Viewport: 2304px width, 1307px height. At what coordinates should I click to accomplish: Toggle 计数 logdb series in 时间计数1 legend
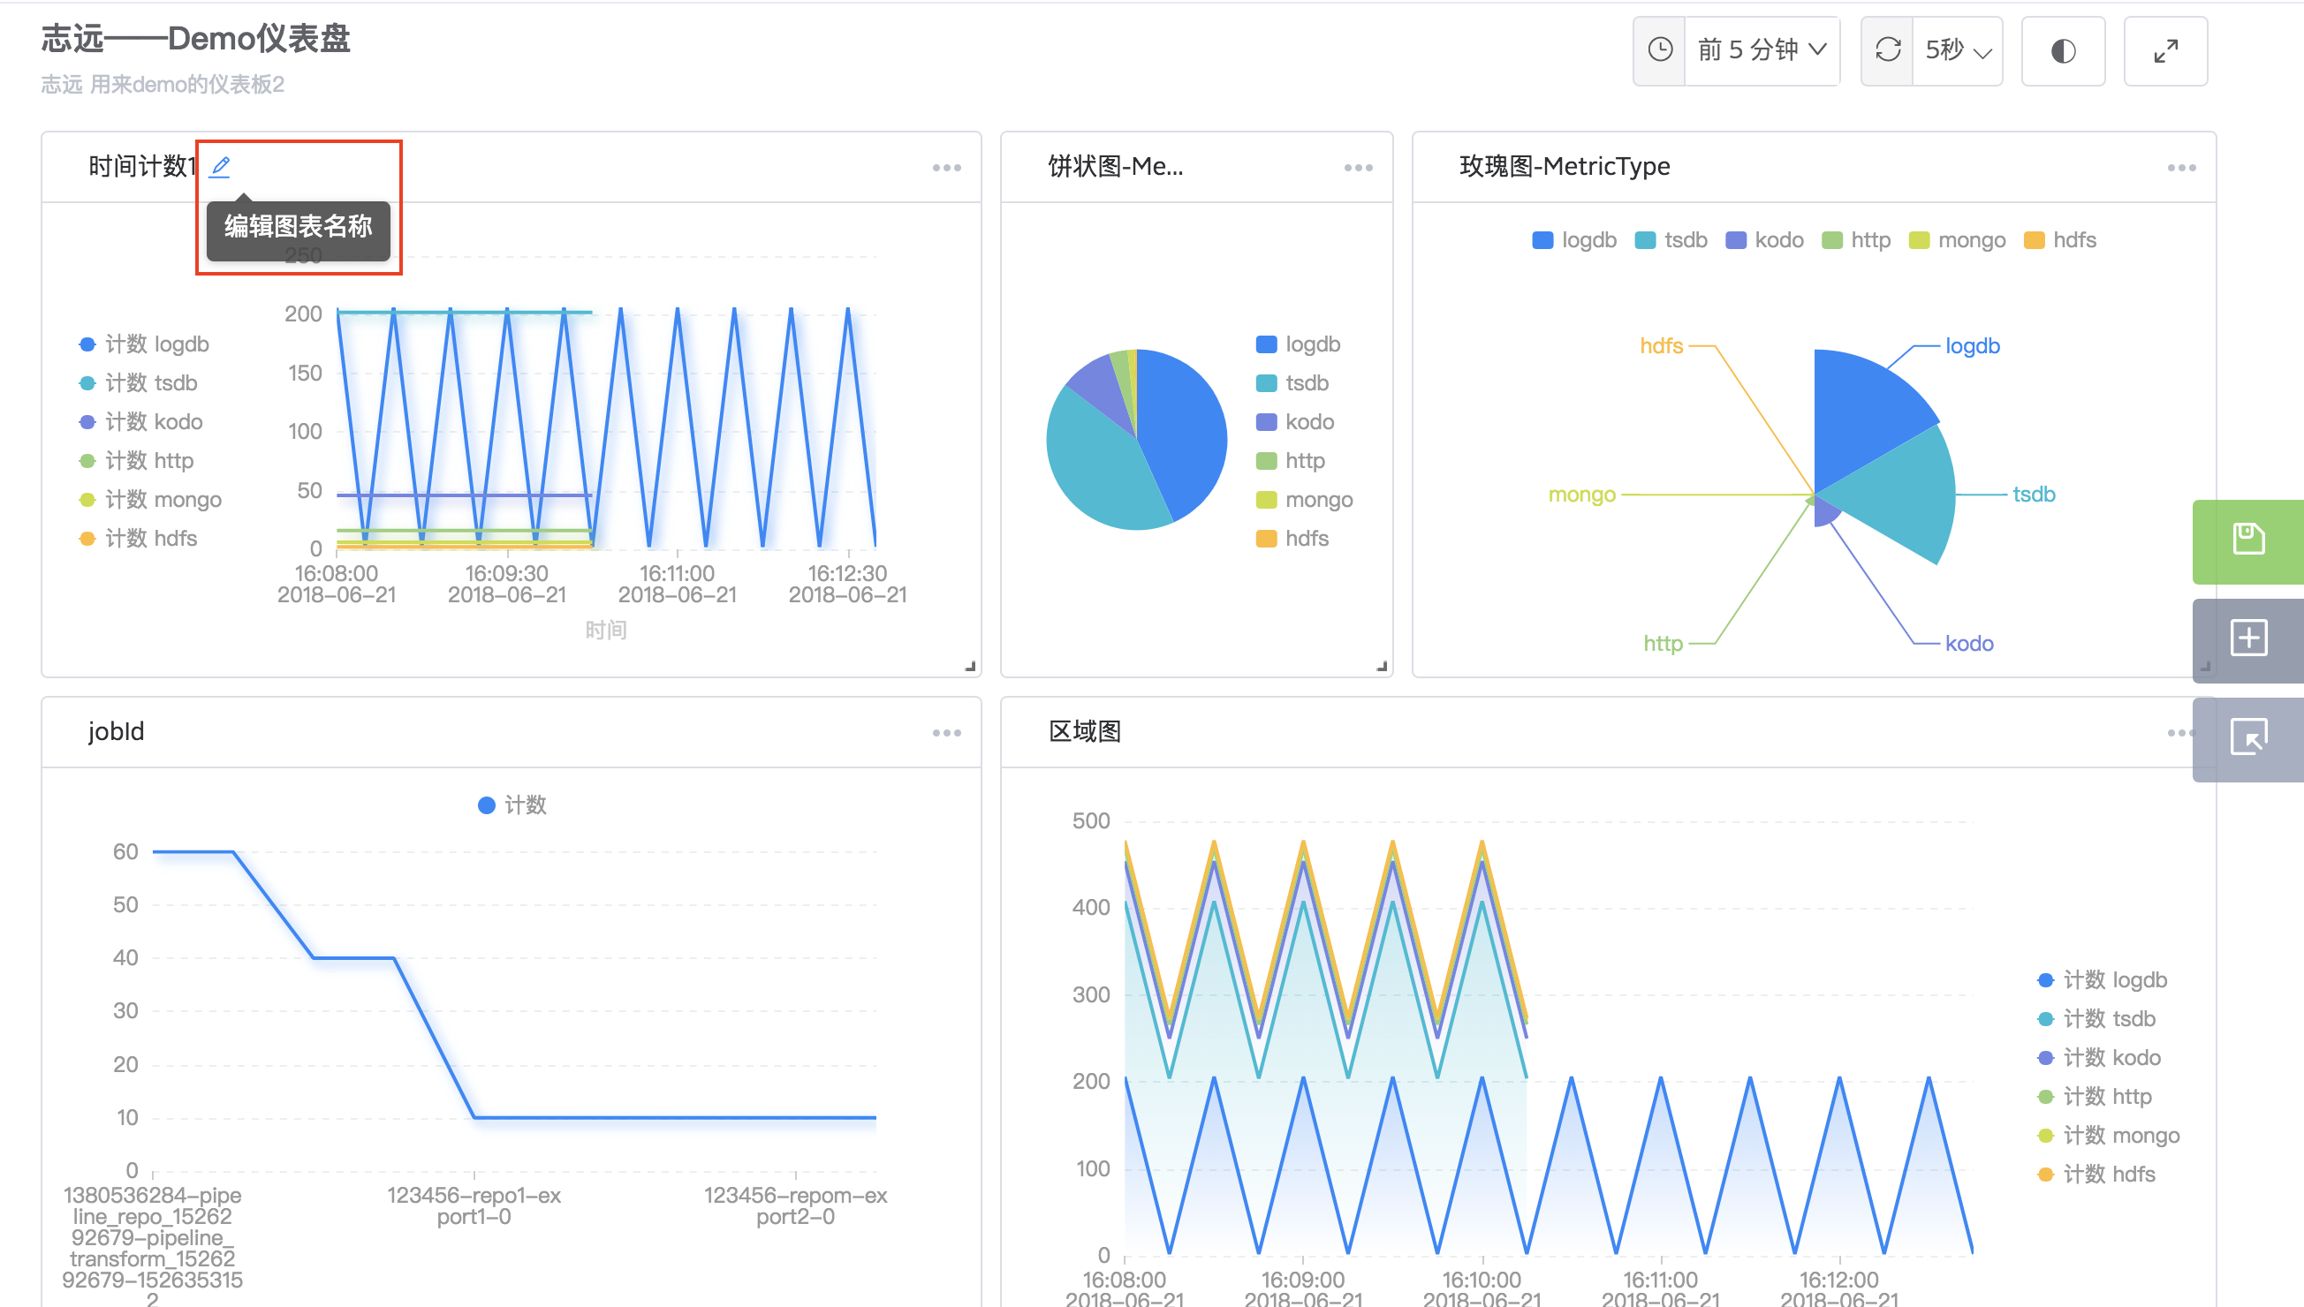pyautogui.click(x=144, y=344)
